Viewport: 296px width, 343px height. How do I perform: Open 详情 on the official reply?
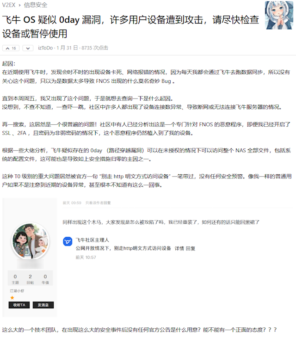179,249
